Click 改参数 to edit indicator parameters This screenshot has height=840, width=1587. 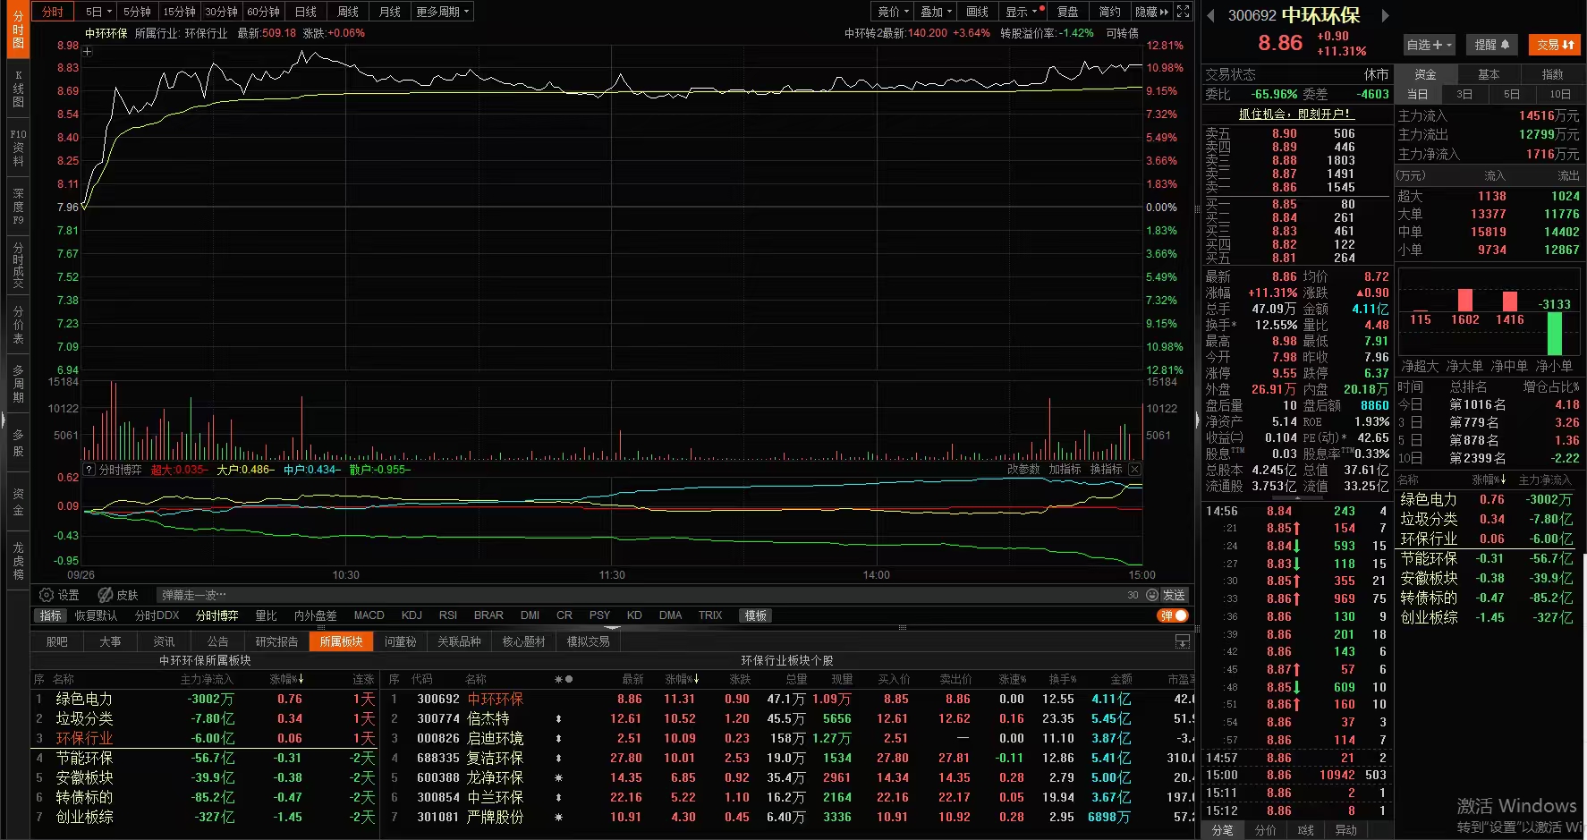point(1023,470)
